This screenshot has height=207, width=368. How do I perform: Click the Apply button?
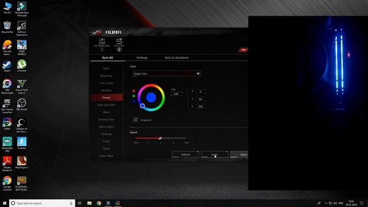pyautogui.click(x=239, y=155)
